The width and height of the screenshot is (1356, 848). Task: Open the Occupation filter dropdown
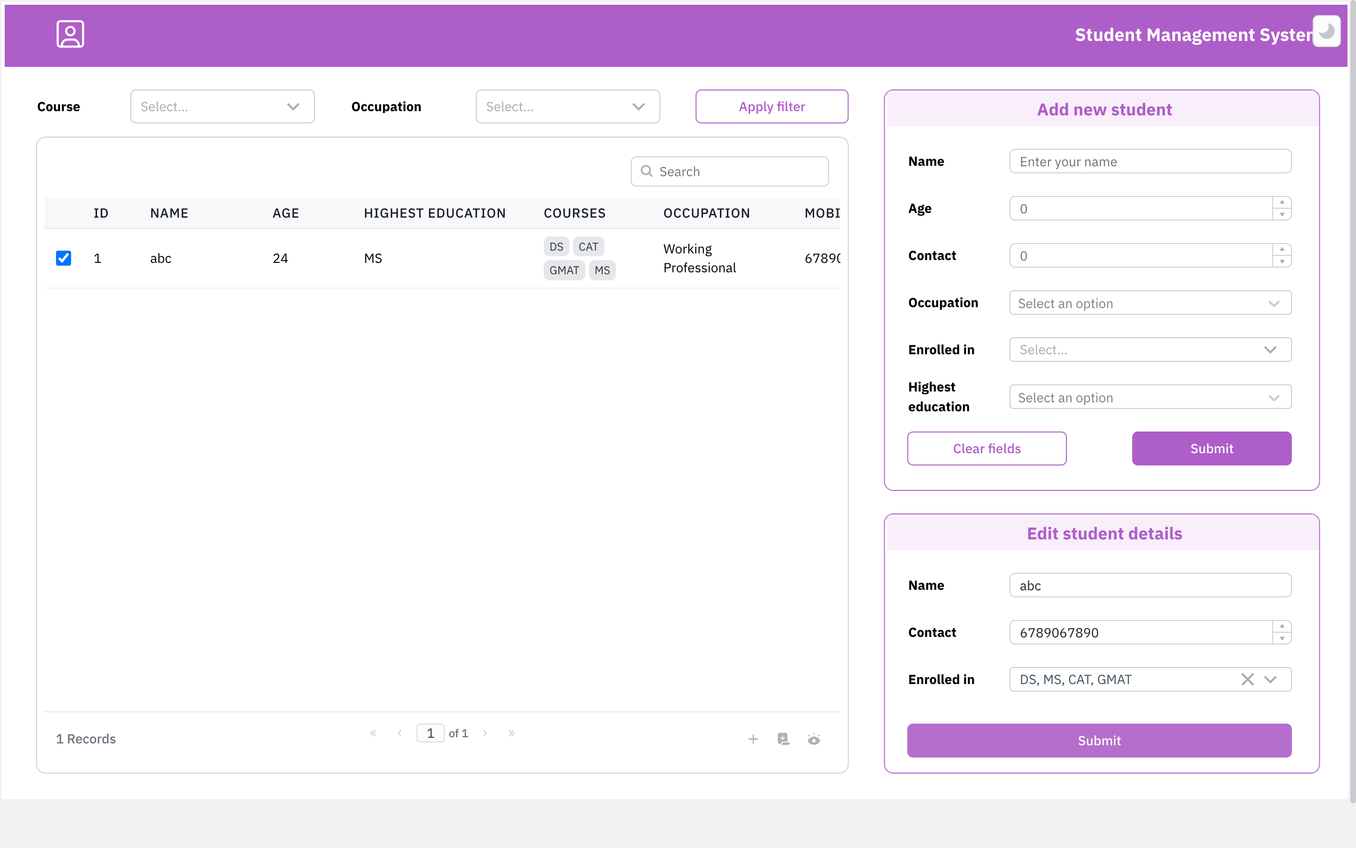[567, 106]
